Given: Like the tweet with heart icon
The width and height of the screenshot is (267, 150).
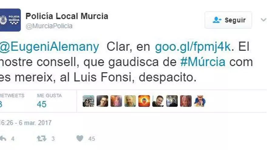Looking at the screenshot, I should (80, 138).
